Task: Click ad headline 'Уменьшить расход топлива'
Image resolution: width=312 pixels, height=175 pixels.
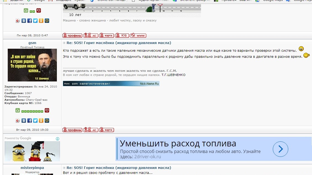Action: tap(178, 143)
